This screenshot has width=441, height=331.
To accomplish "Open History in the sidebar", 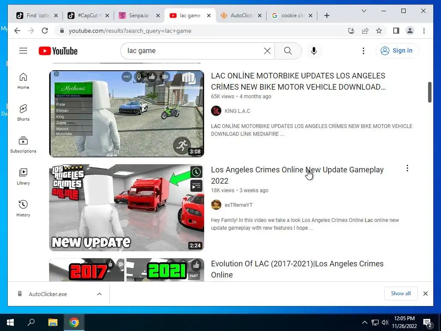I will tap(23, 208).
